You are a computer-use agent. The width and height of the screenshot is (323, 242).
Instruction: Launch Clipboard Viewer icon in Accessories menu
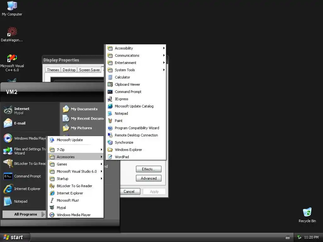pyautogui.click(x=110, y=84)
